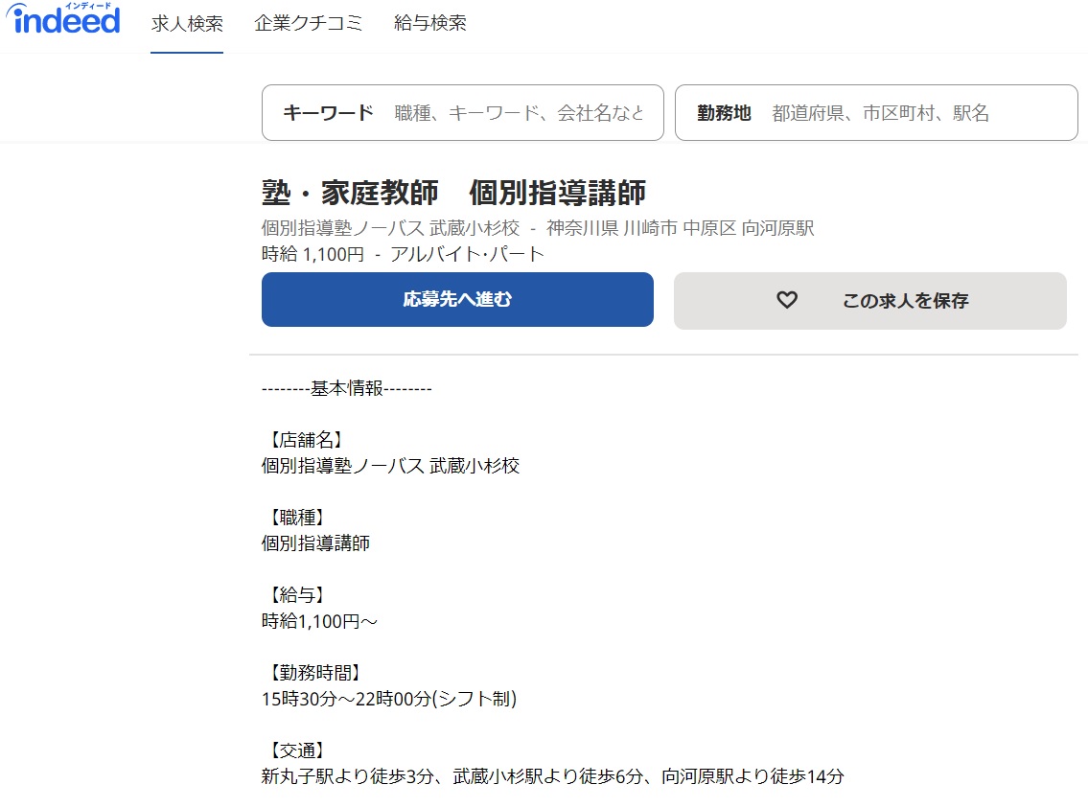The image size is (1088, 808).
Task: Click working hours 15時30分～22時00分(シフト制)
Action: point(389,699)
